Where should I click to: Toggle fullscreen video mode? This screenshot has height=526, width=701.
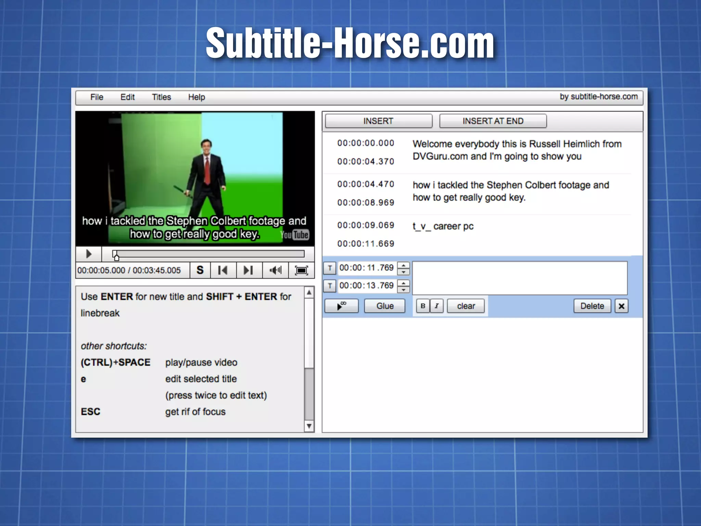(x=301, y=270)
